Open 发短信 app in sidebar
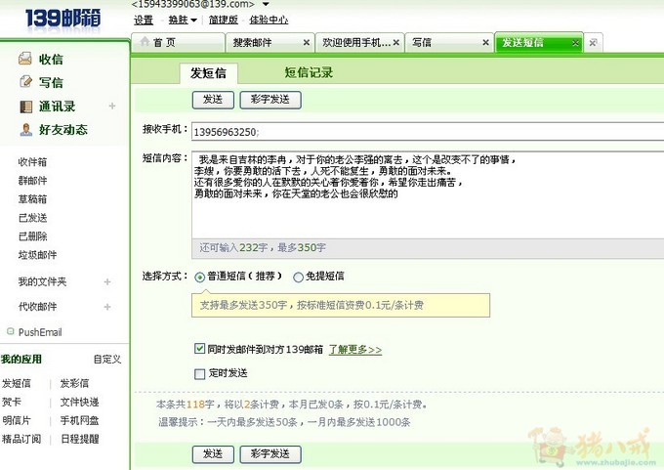 pyautogui.click(x=17, y=384)
